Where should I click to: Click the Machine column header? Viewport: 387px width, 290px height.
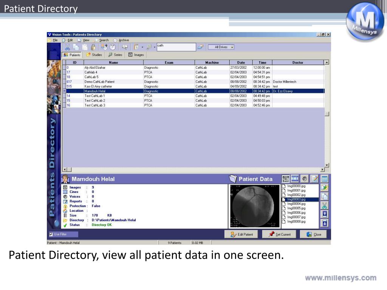(212, 63)
